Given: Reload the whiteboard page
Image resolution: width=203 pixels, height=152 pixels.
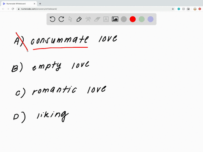Looking at the screenshot, I should pos(13,9).
